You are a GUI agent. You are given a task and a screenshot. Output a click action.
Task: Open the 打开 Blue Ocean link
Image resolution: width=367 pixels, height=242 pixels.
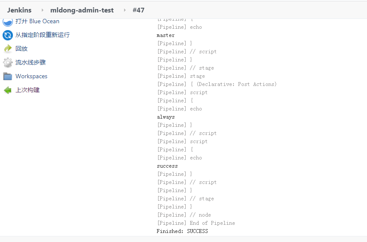(37, 21)
